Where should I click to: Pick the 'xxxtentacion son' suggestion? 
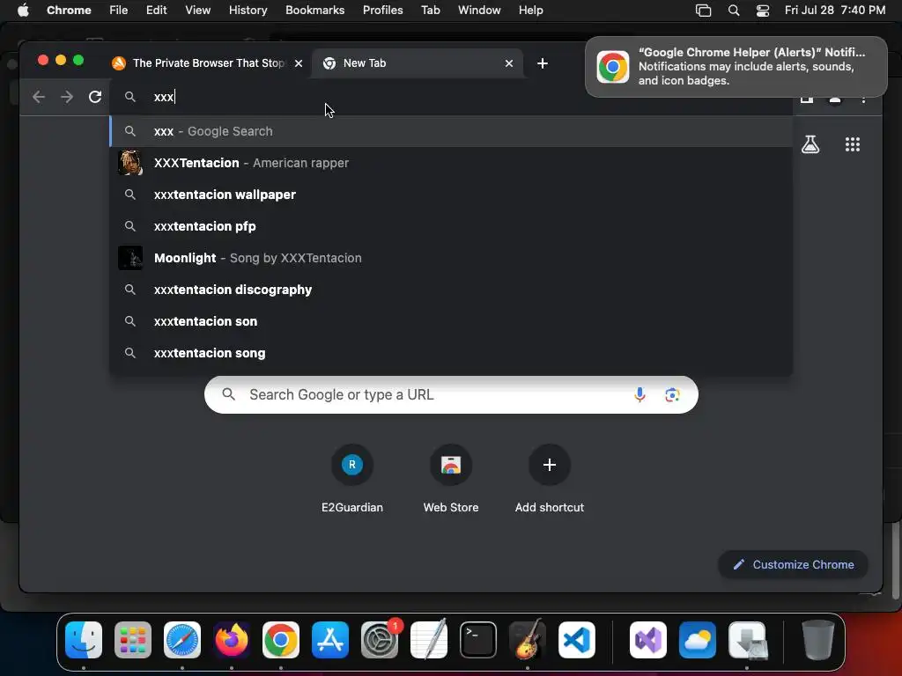click(x=451, y=321)
